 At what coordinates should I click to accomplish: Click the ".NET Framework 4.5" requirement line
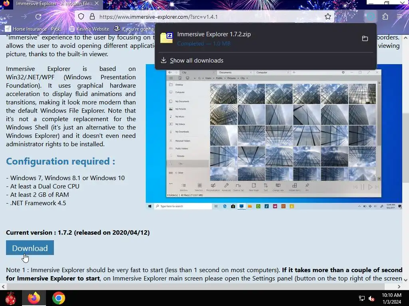click(x=36, y=203)
